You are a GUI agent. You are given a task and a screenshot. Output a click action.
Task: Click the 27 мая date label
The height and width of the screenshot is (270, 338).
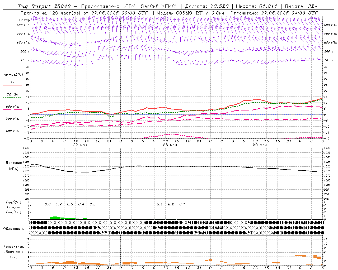pos(80,145)
